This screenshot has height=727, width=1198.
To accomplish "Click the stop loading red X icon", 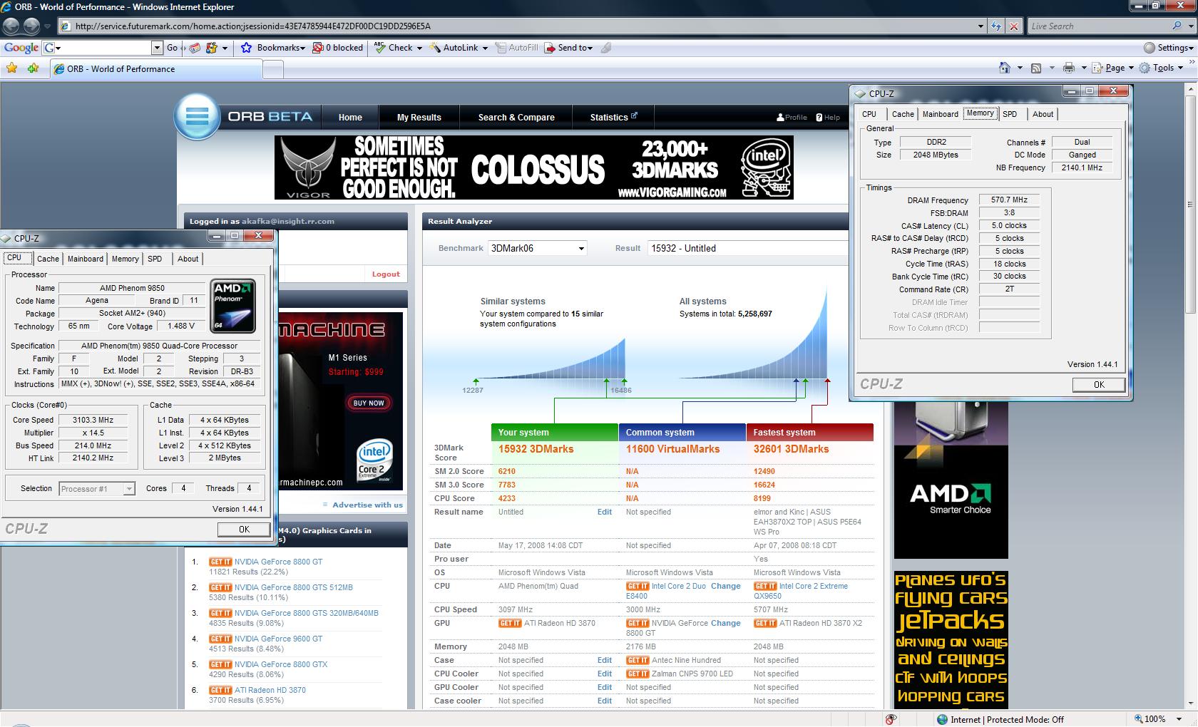I will click(1014, 26).
